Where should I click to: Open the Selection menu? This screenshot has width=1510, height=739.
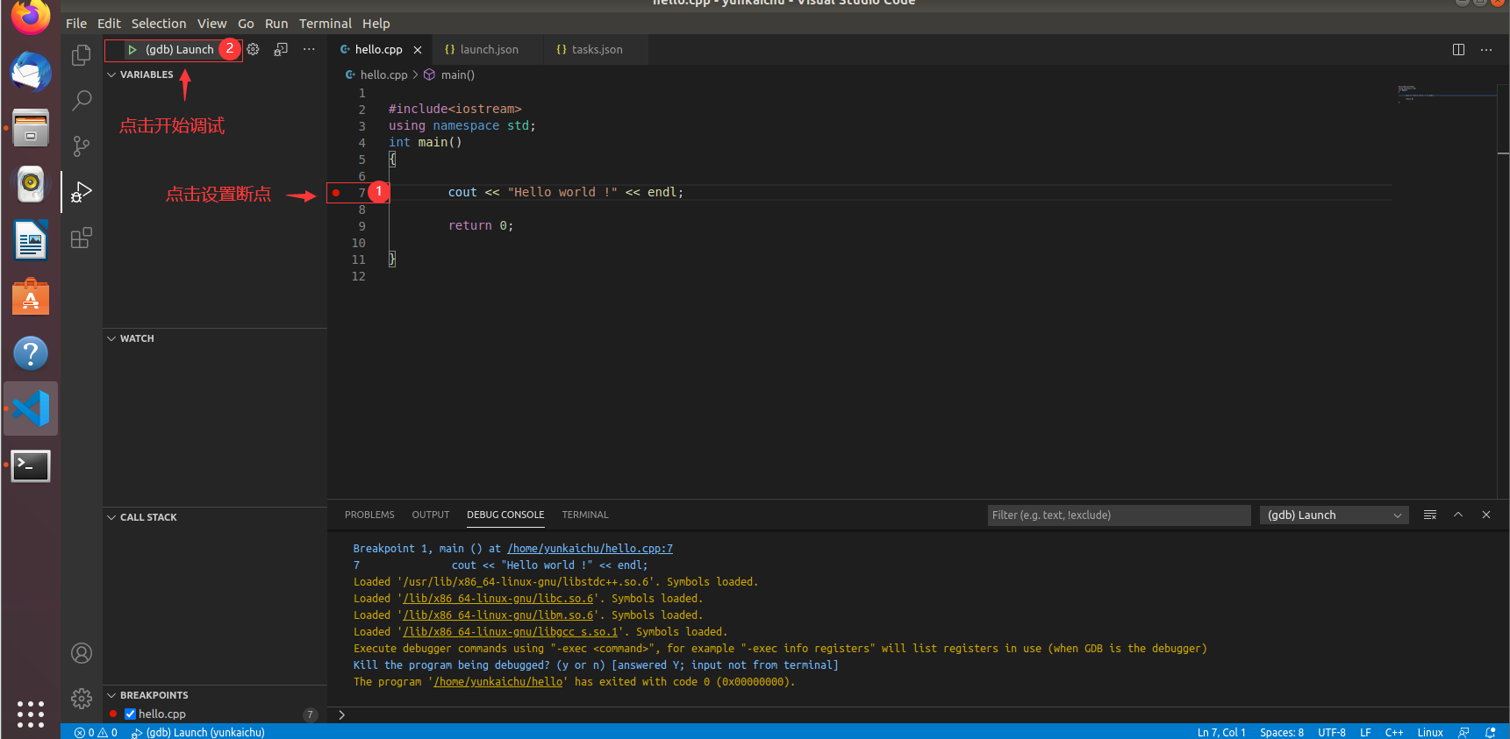(x=159, y=24)
